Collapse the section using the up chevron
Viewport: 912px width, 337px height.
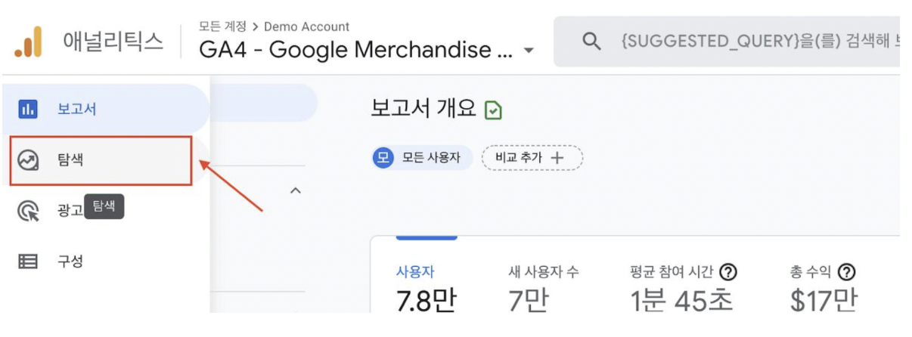click(x=296, y=190)
